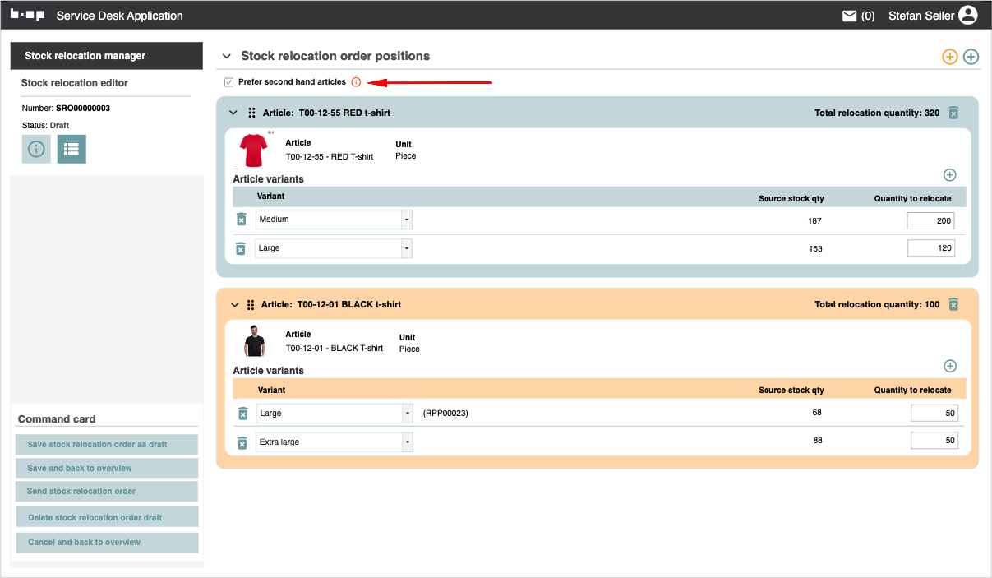992x578 pixels.
Task: Open the Stock relocation manager tab
Action: 106,56
